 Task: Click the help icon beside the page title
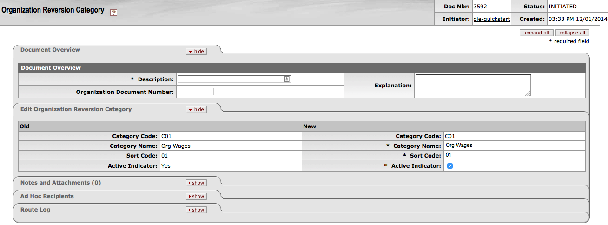click(x=113, y=13)
